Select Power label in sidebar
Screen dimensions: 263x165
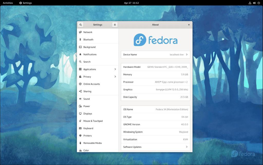(87, 106)
